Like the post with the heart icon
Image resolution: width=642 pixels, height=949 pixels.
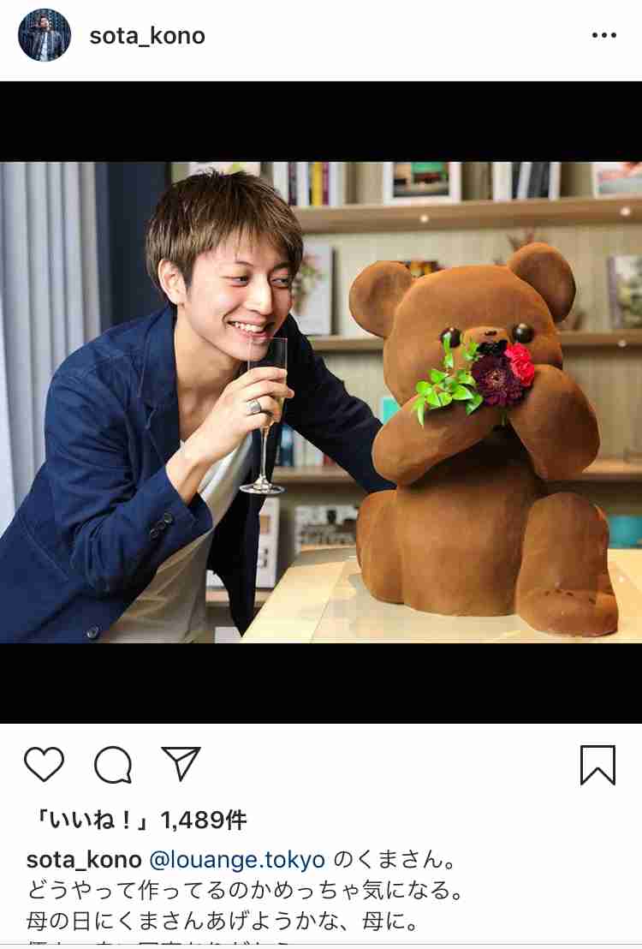coord(45,764)
